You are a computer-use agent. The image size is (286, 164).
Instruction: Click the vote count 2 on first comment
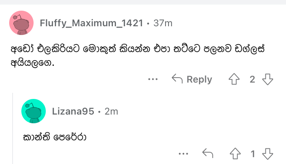coord(252,80)
